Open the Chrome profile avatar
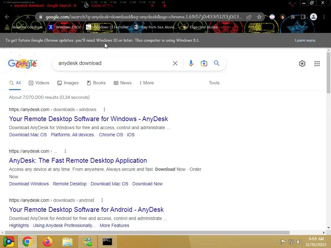 [314, 17]
